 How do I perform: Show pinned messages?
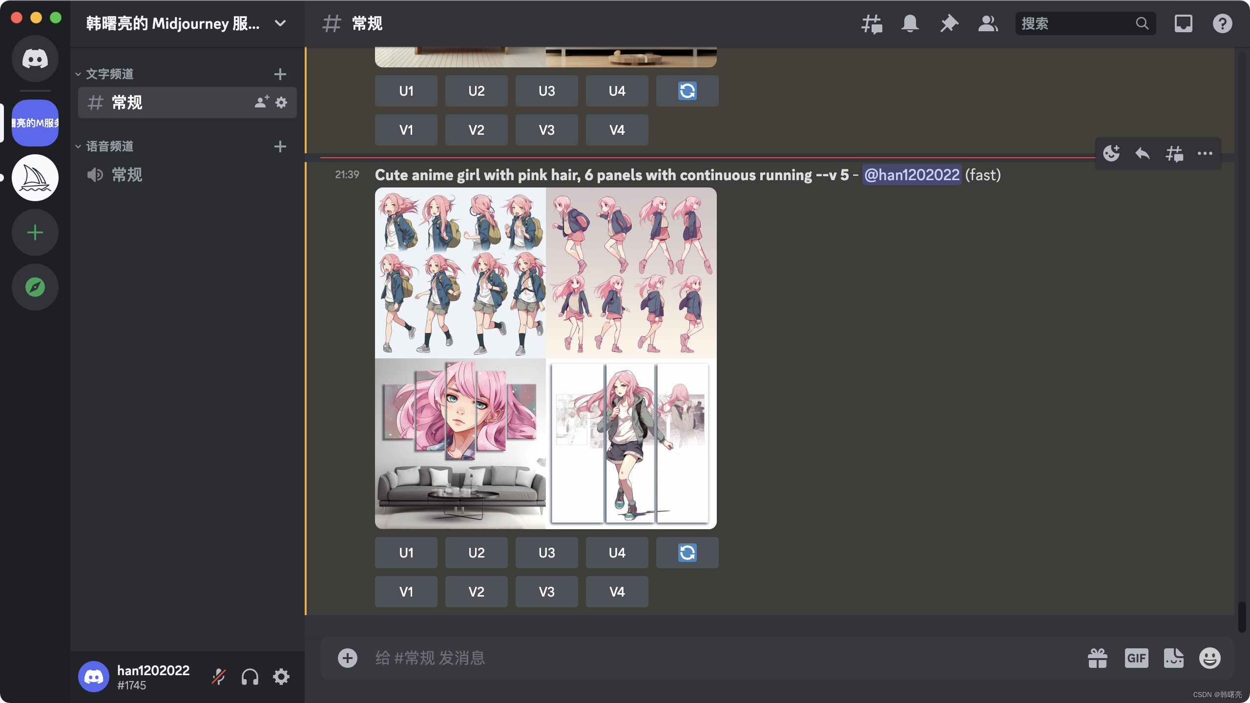[x=949, y=23]
